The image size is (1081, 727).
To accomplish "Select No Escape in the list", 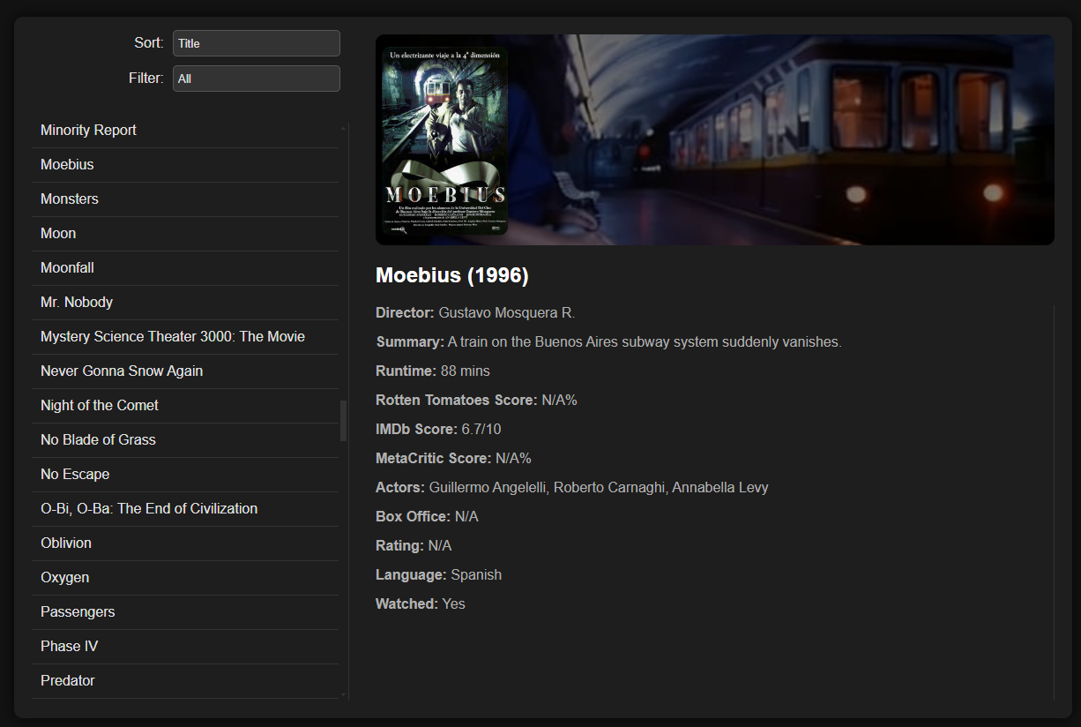I will pos(185,475).
